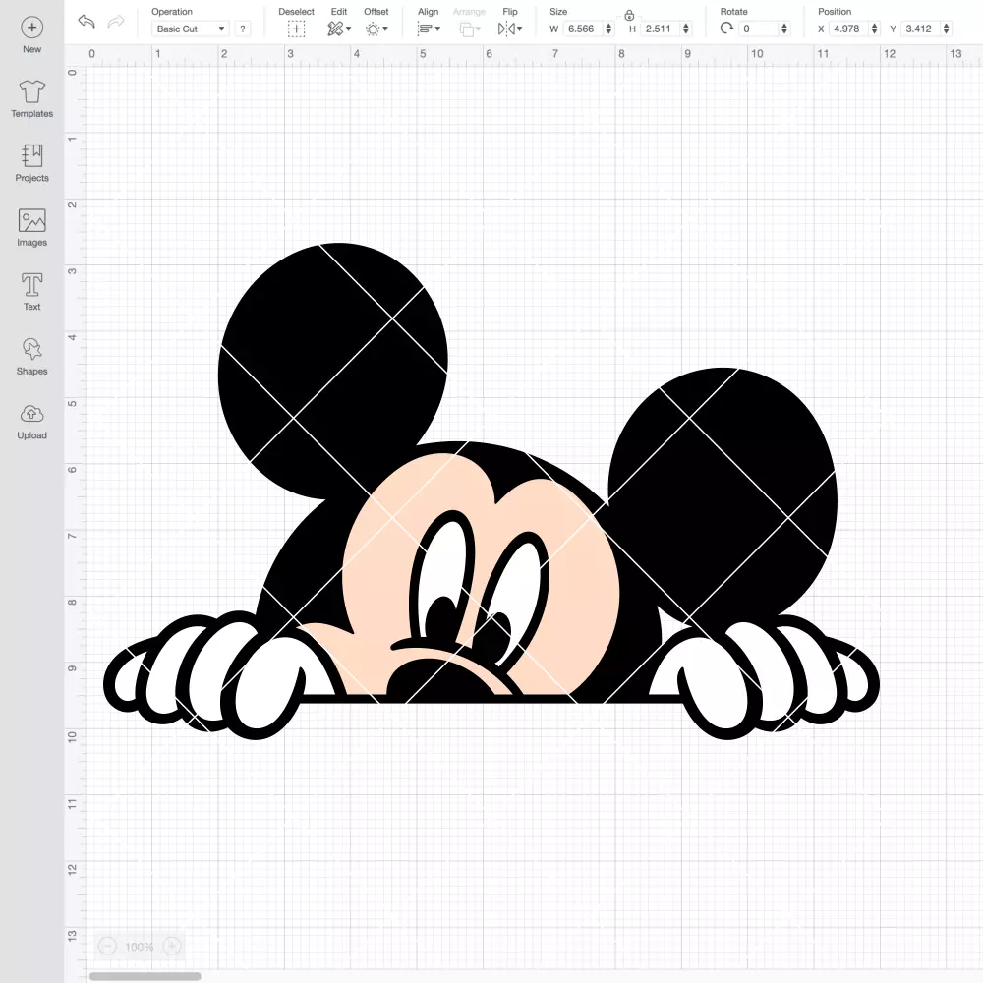
Task: Click the horizontal canvas scrollbar
Action: (145, 976)
